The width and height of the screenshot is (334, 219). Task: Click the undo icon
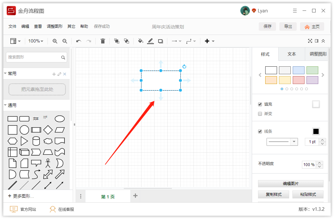(79, 41)
